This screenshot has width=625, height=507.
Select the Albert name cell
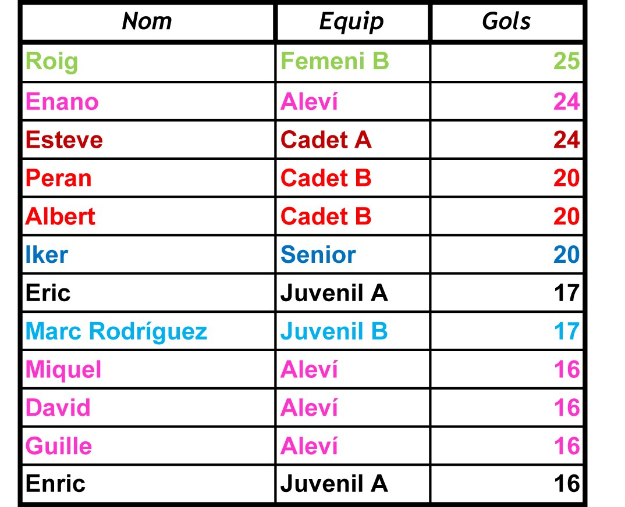[148, 216]
